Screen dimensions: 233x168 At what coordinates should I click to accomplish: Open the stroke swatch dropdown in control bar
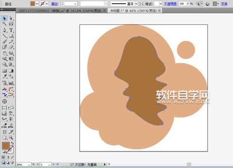click(47, 4)
